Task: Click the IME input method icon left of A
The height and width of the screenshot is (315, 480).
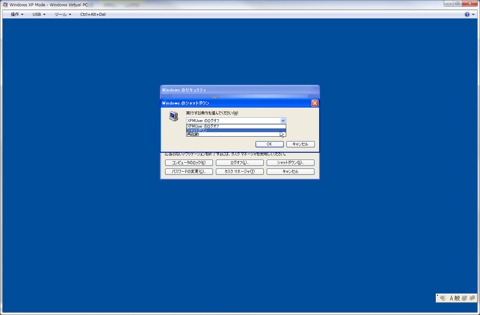Action: click(x=443, y=298)
